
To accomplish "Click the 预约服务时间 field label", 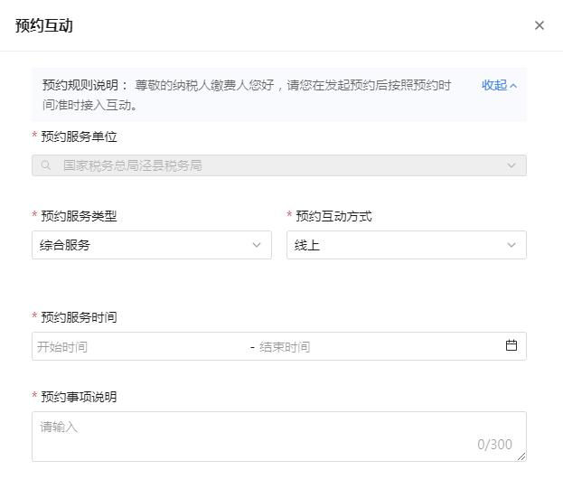I will [79, 317].
